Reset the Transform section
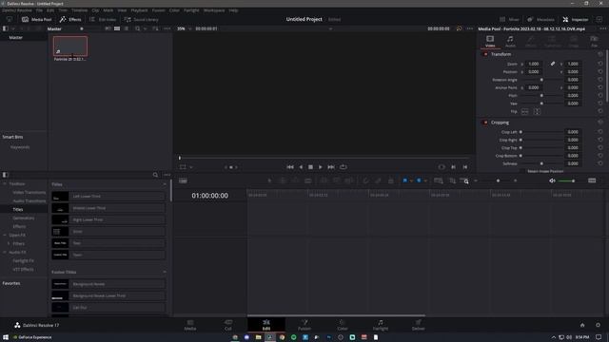The image size is (609, 342). pos(600,54)
